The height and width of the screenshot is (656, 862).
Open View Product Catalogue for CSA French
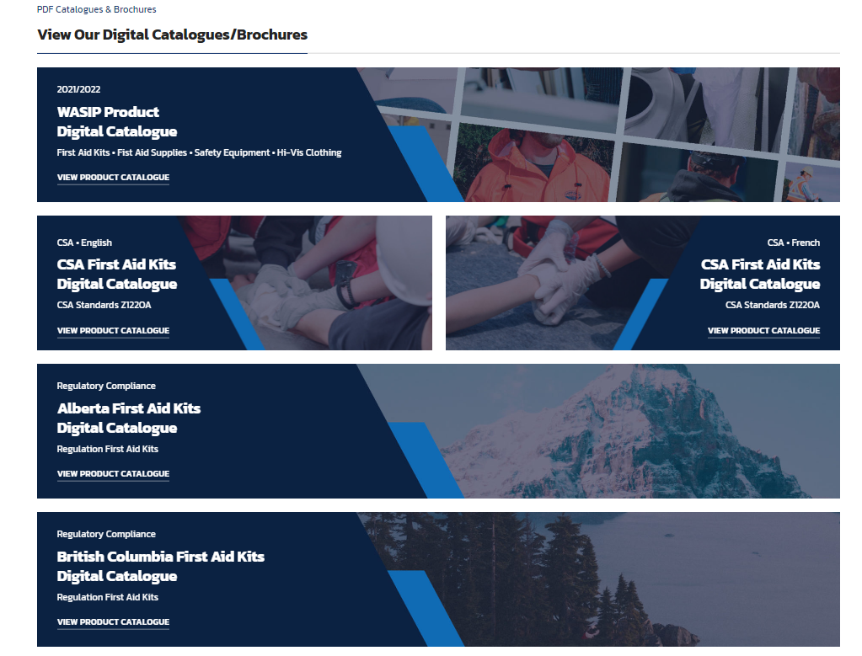coord(763,331)
